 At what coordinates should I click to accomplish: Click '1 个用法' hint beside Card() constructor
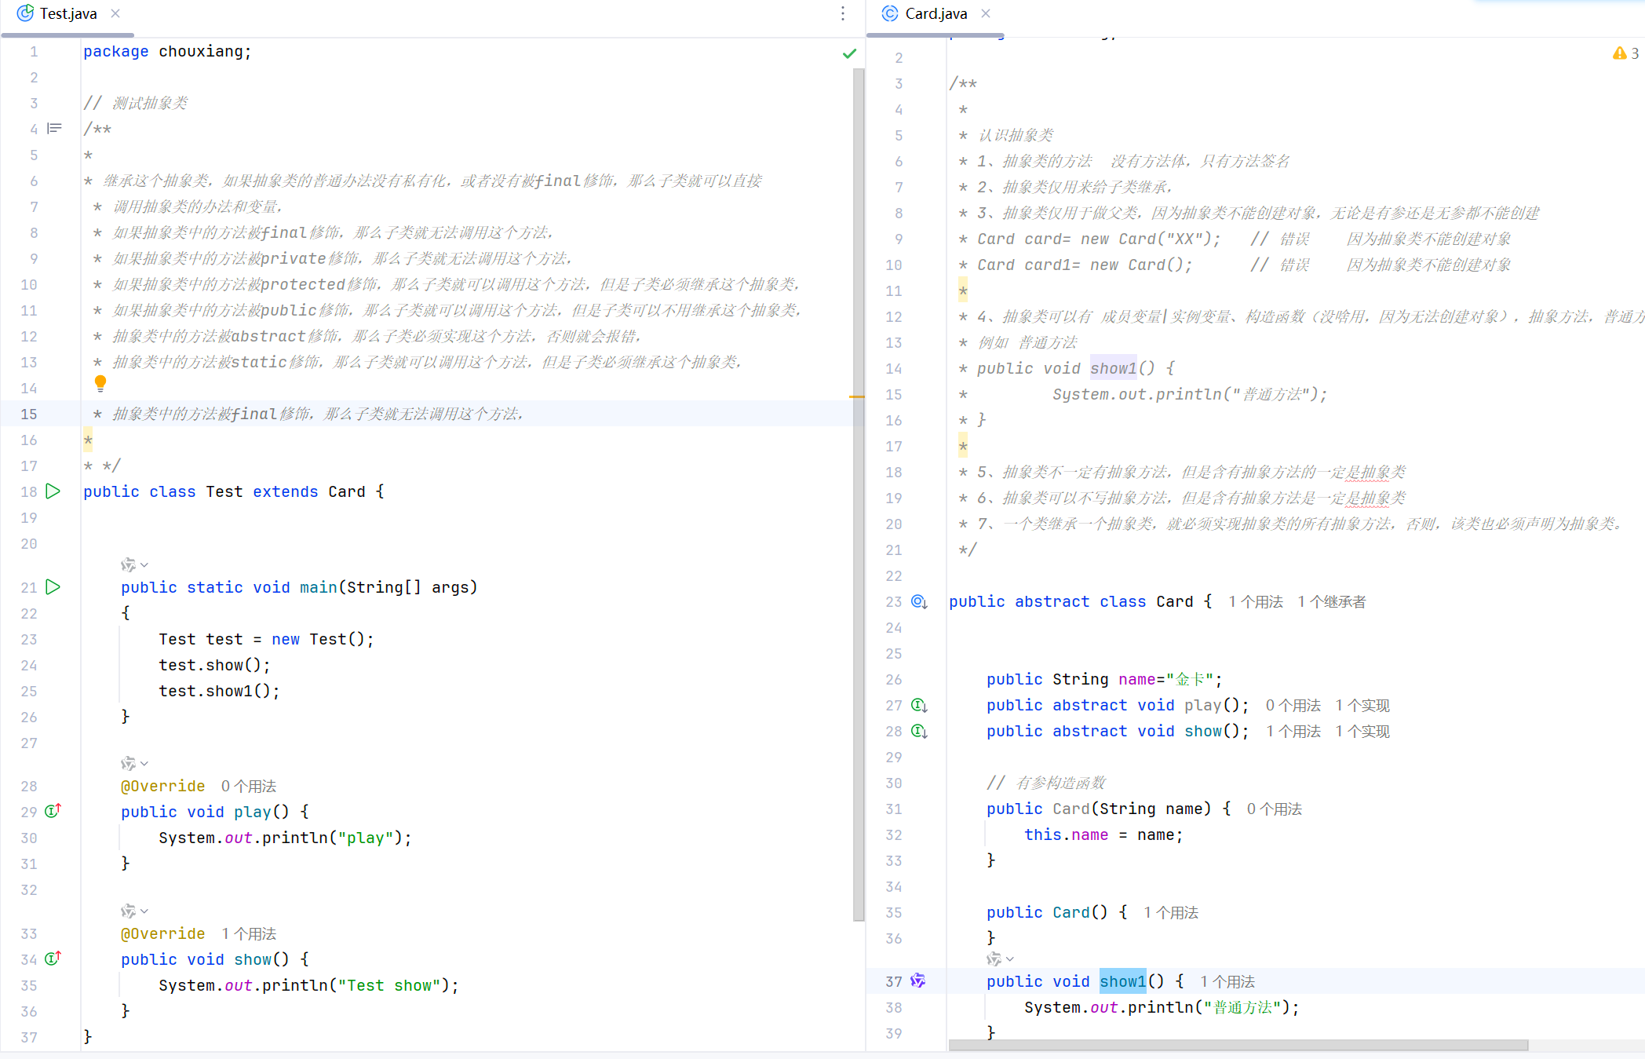click(1171, 913)
